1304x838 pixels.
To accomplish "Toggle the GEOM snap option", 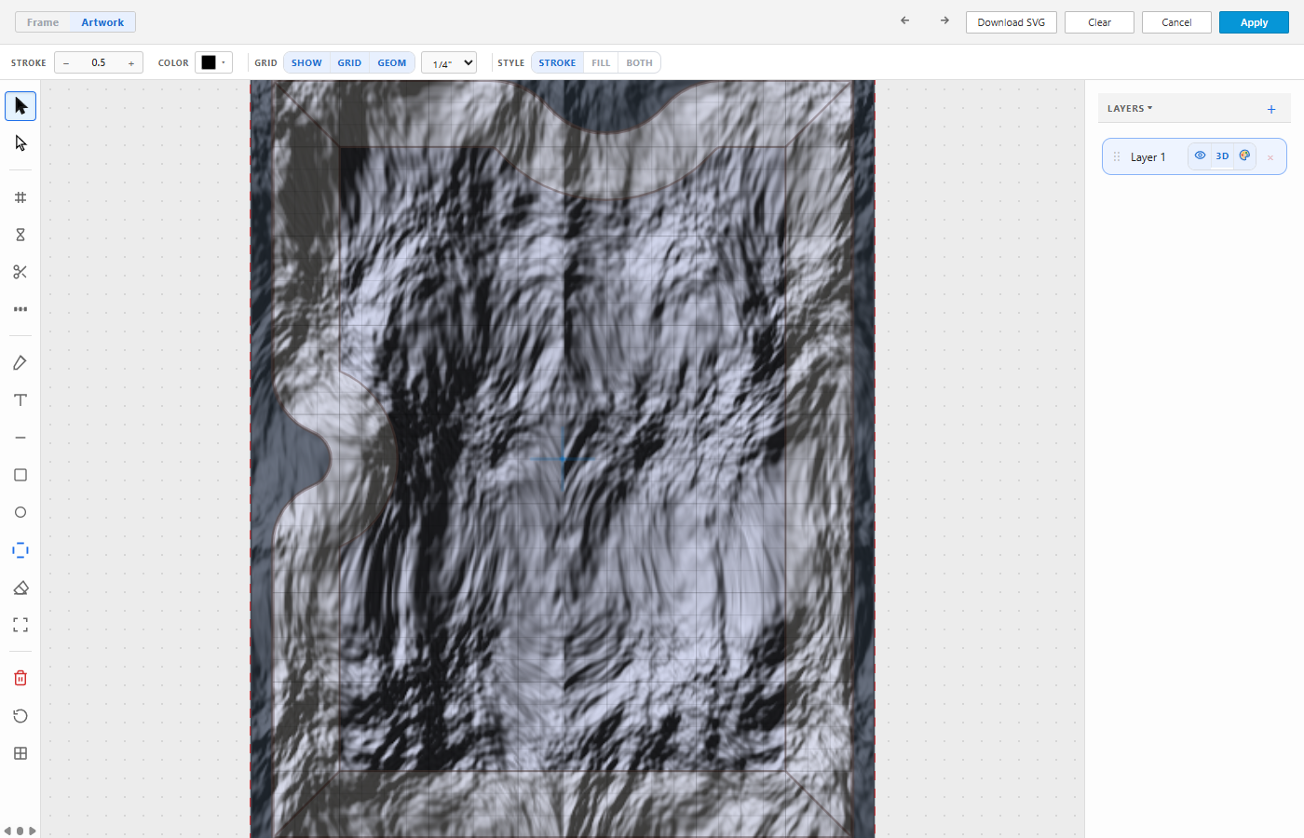I will 392,63.
